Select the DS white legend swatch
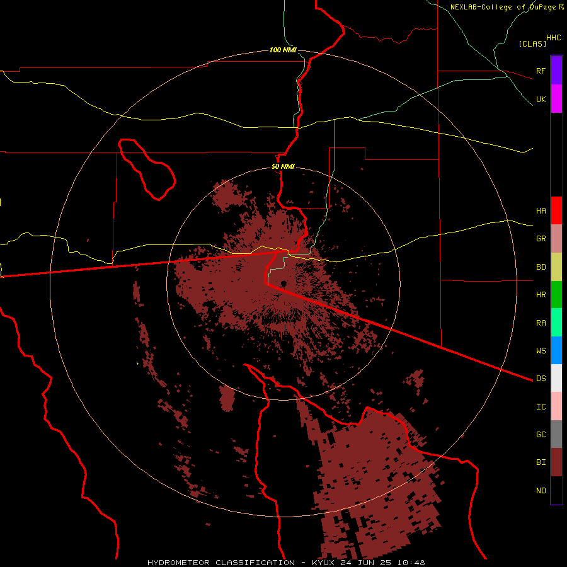 point(556,378)
